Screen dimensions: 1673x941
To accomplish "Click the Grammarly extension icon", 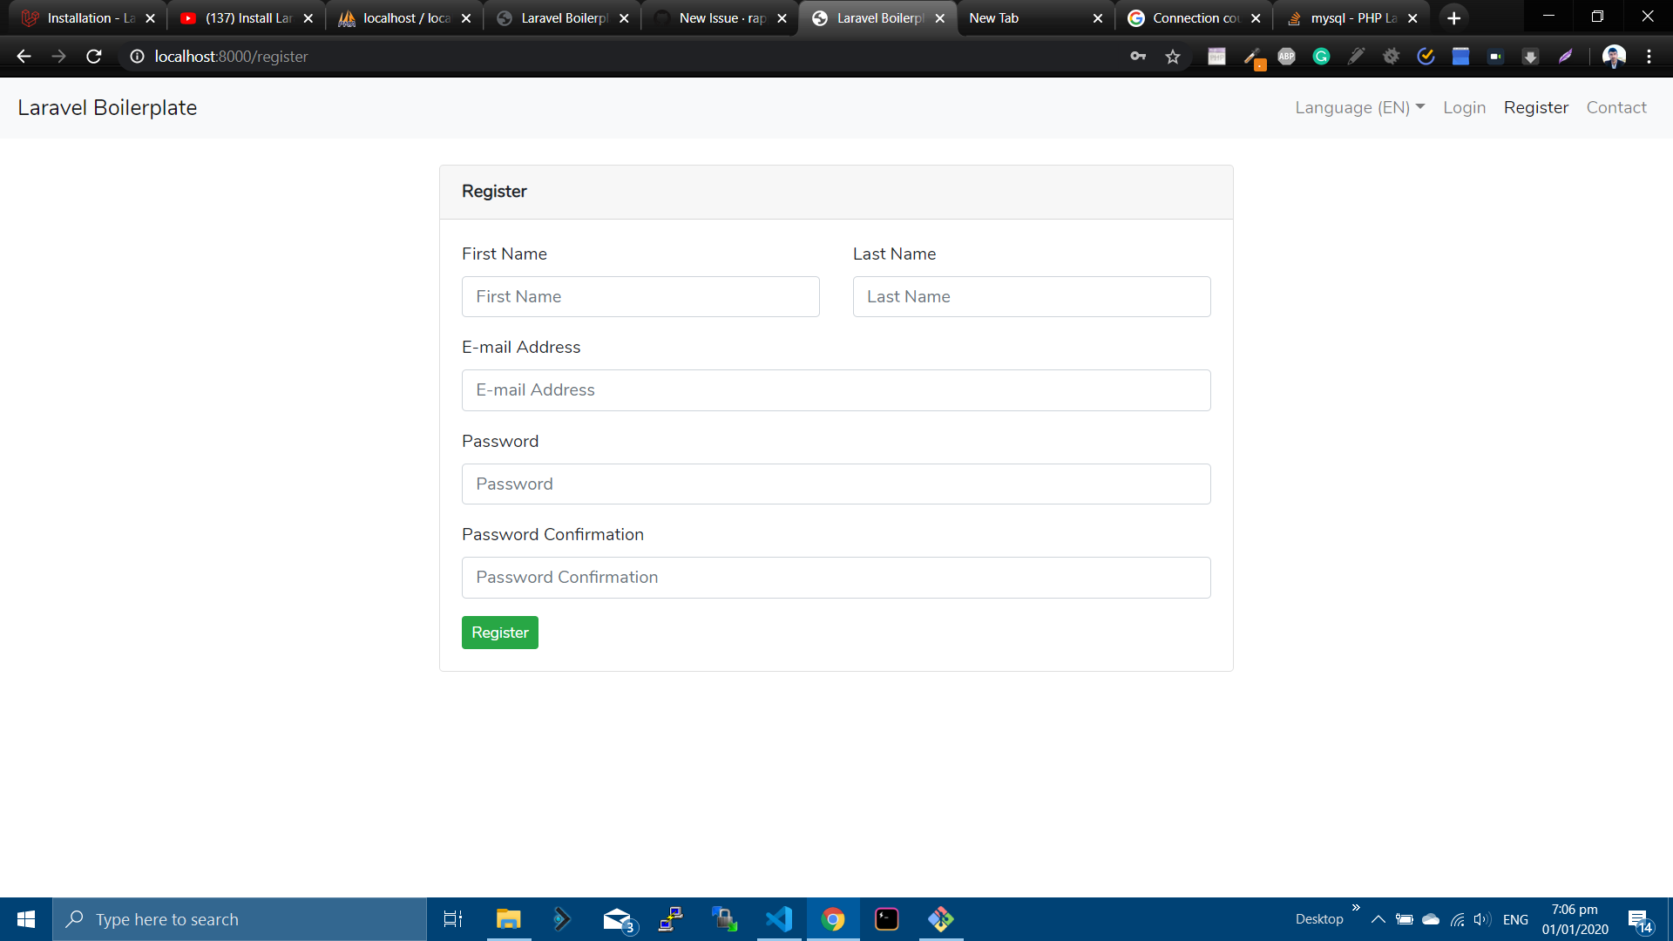I will tap(1321, 56).
